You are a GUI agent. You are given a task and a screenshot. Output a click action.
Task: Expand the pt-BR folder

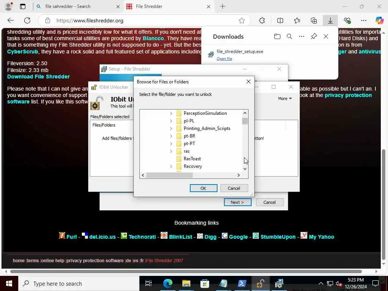pyautogui.click(x=171, y=136)
